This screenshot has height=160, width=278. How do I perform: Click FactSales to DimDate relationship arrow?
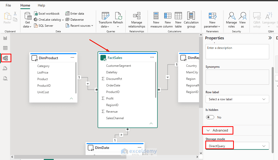point(121,135)
